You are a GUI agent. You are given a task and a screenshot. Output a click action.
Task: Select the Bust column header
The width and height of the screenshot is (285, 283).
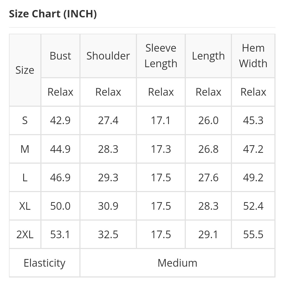click(60, 56)
